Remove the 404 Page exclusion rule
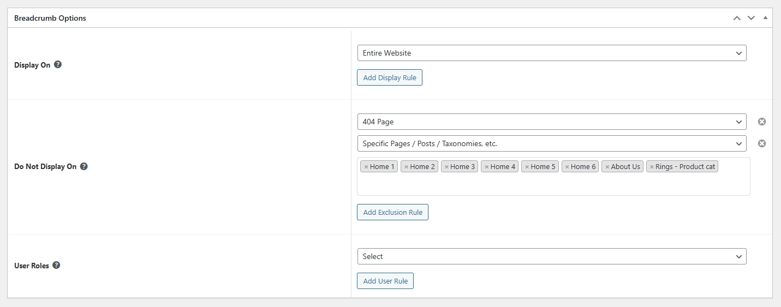 (762, 122)
